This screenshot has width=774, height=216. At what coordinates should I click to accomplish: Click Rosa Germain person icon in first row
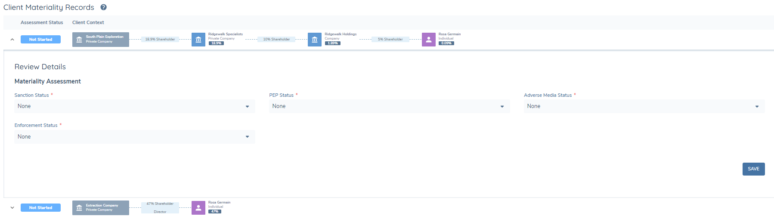click(x=428, y=40)
